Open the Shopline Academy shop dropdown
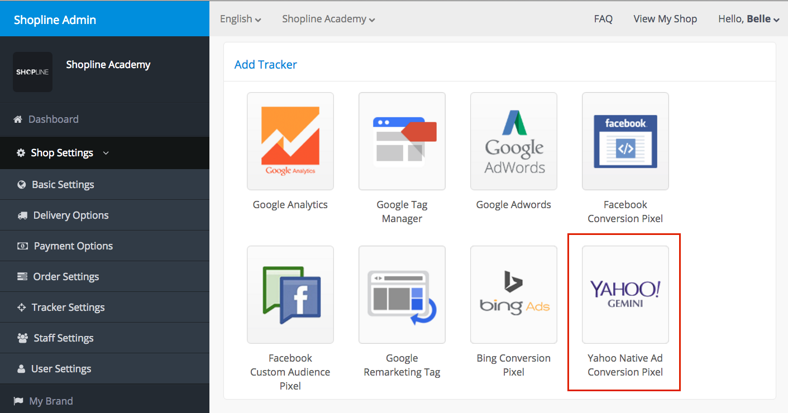This screenshot has height=413, width=788. coord(328,19)
